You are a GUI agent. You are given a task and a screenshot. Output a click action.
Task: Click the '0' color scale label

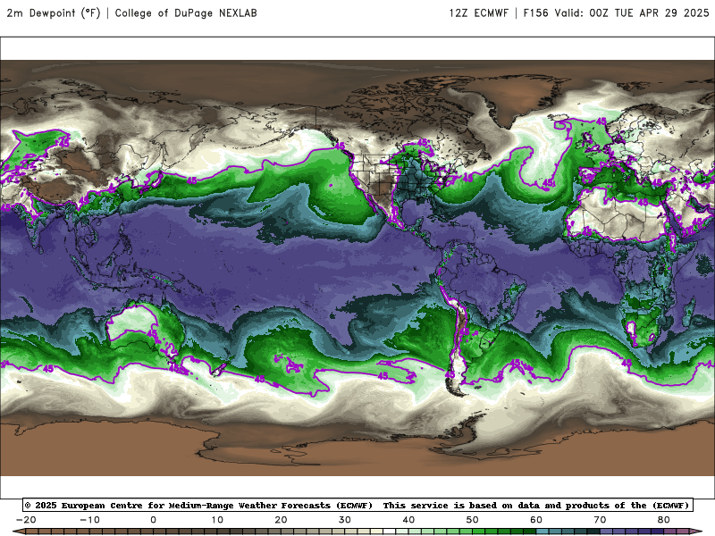153,520
